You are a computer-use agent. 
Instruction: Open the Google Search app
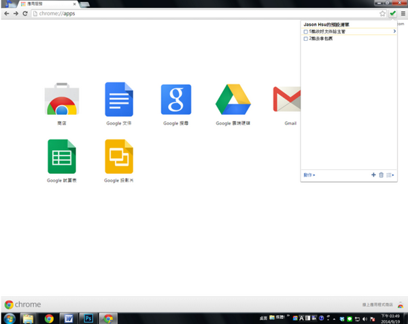click(x=176, y=99)
